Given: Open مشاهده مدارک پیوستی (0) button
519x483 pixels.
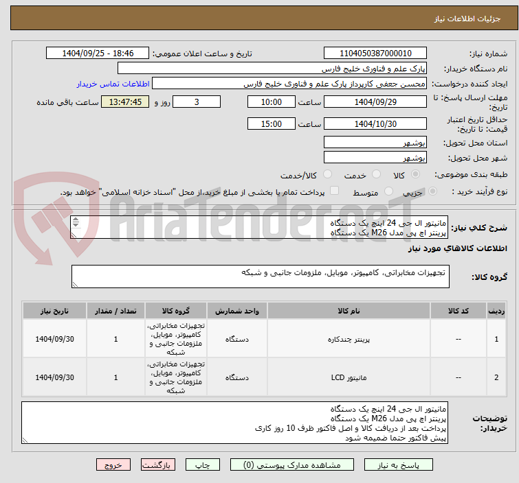Looking at the screenshot, I should [x=291, y=465].
